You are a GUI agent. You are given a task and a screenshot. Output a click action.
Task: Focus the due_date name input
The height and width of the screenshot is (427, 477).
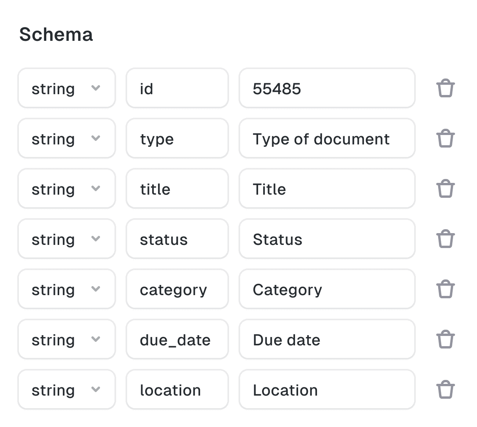click(x=177, y=339)
